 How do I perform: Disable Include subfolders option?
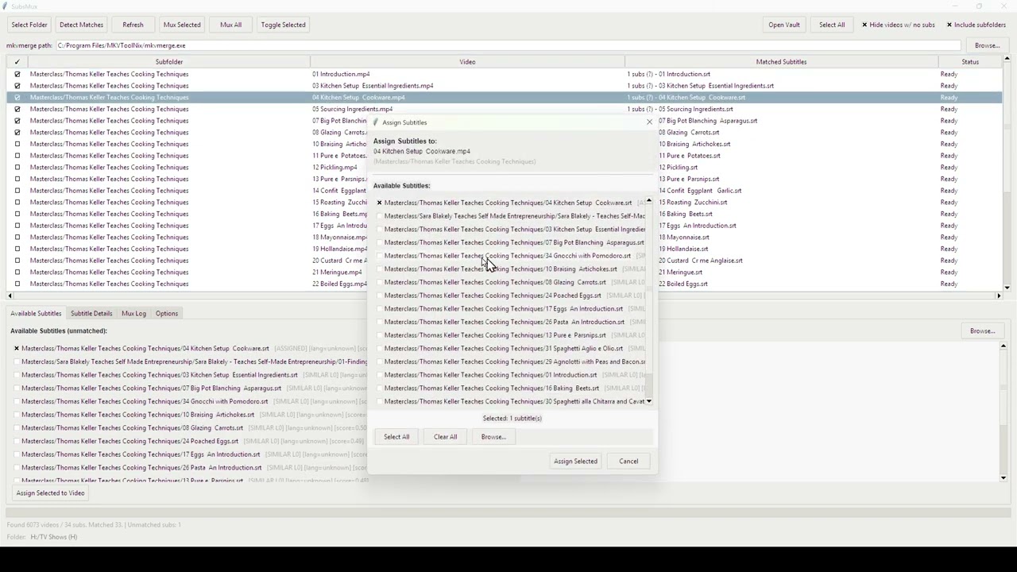[x=976, y=25]
